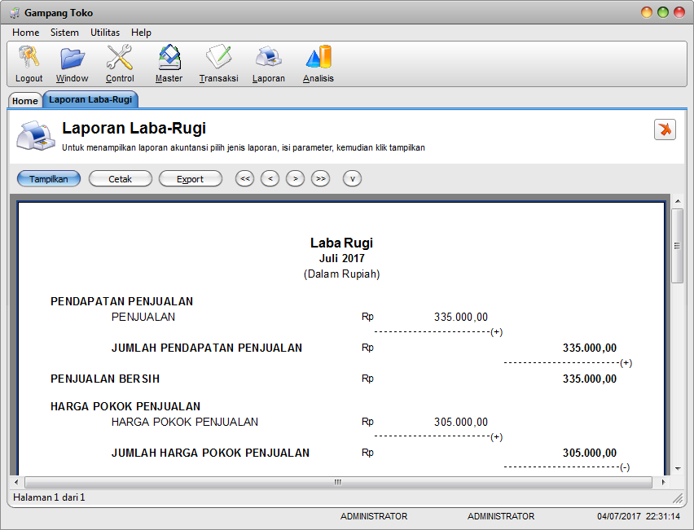Click the 'PENDAPATAN PENJUALAN' section heading
This screenshot has width=694, height=530.
point(121,301)
